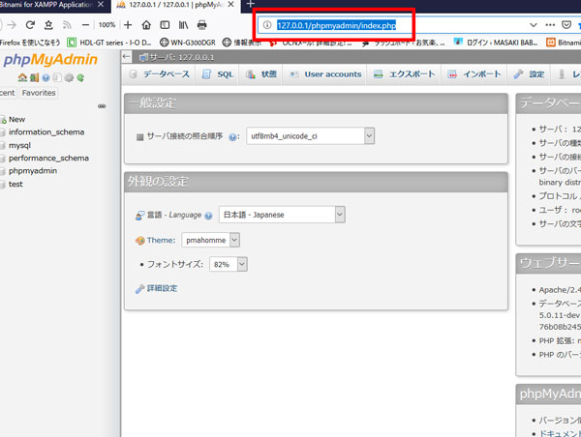Save page to Pocket icon
This screenshot has width=581, height=437.
(x=566, y=25)
